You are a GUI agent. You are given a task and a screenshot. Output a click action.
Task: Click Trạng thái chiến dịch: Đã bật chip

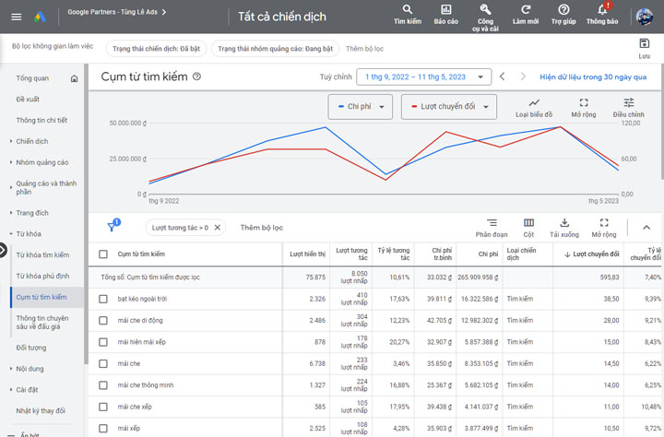click(x=156, y=49)
